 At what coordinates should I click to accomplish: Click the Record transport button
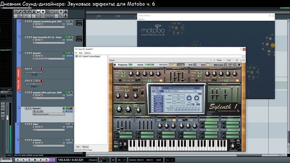[x=46, y=160]
